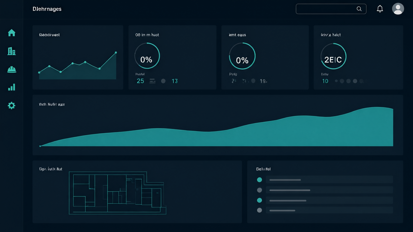Toggle the gray dot on the second list row

point(259,190)
